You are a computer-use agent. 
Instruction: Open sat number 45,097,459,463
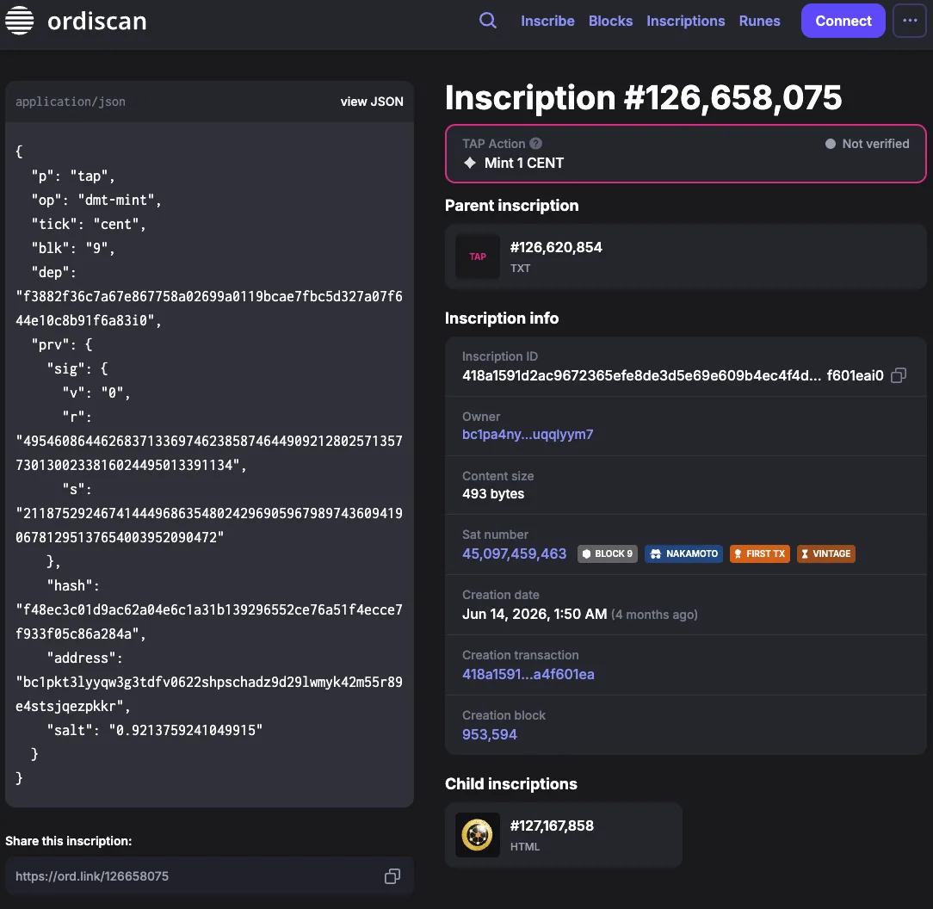pos(514,553)
